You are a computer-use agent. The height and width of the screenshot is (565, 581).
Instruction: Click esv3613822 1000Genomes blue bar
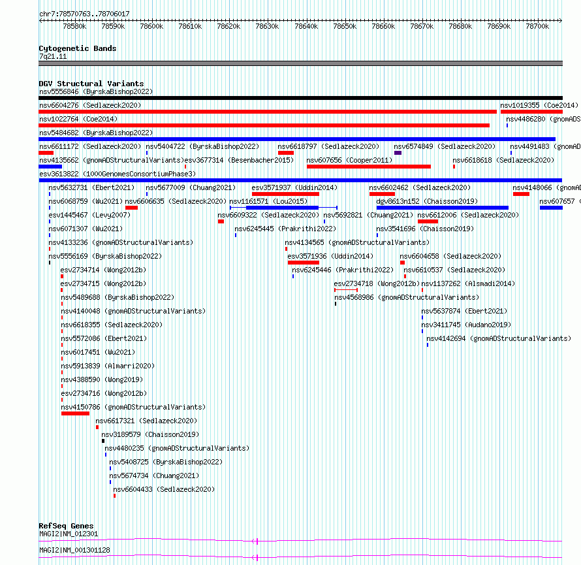[x=300, y=180]
